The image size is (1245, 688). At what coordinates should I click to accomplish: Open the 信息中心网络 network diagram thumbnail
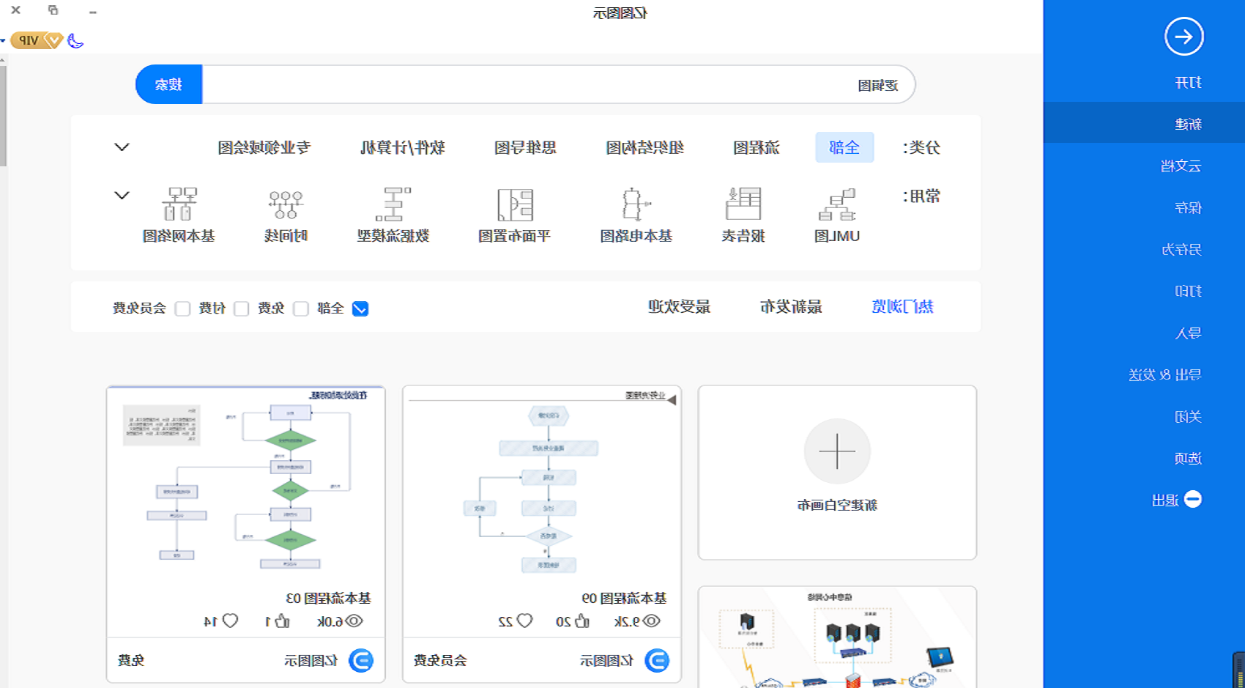click(837, 637)
